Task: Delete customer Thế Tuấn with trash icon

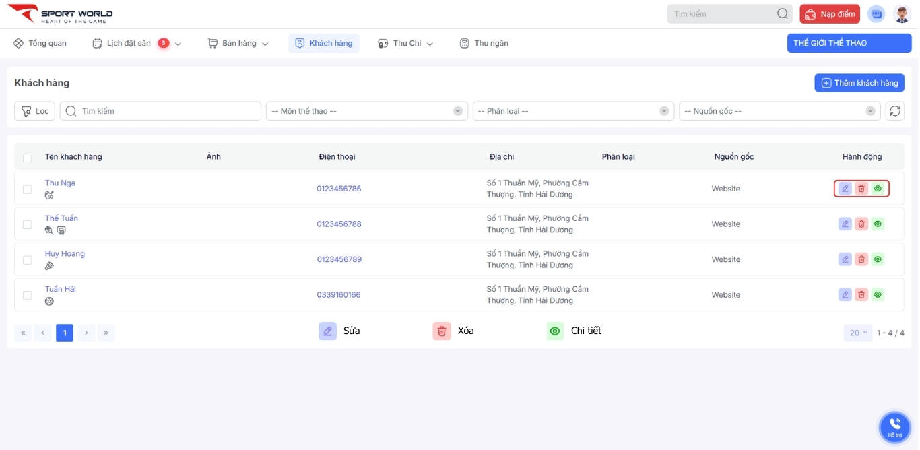Action: click(861, 224)
